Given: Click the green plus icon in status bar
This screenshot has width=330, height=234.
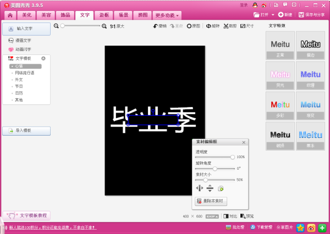Looking at the screenshot, I should [322, 227].
